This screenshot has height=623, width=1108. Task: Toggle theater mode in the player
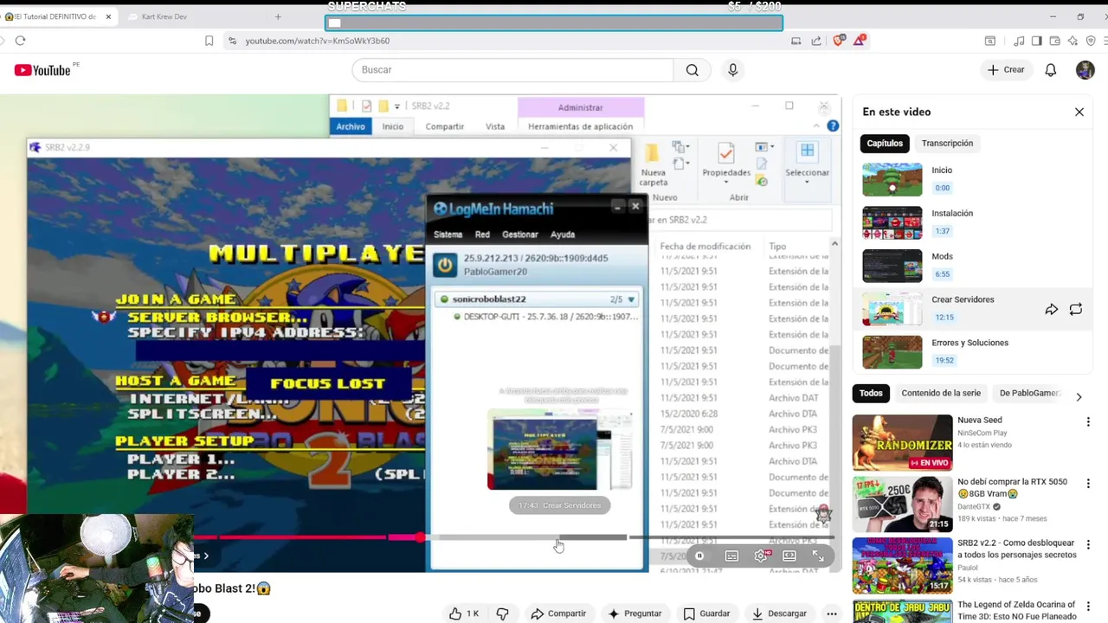coord(789,556)
